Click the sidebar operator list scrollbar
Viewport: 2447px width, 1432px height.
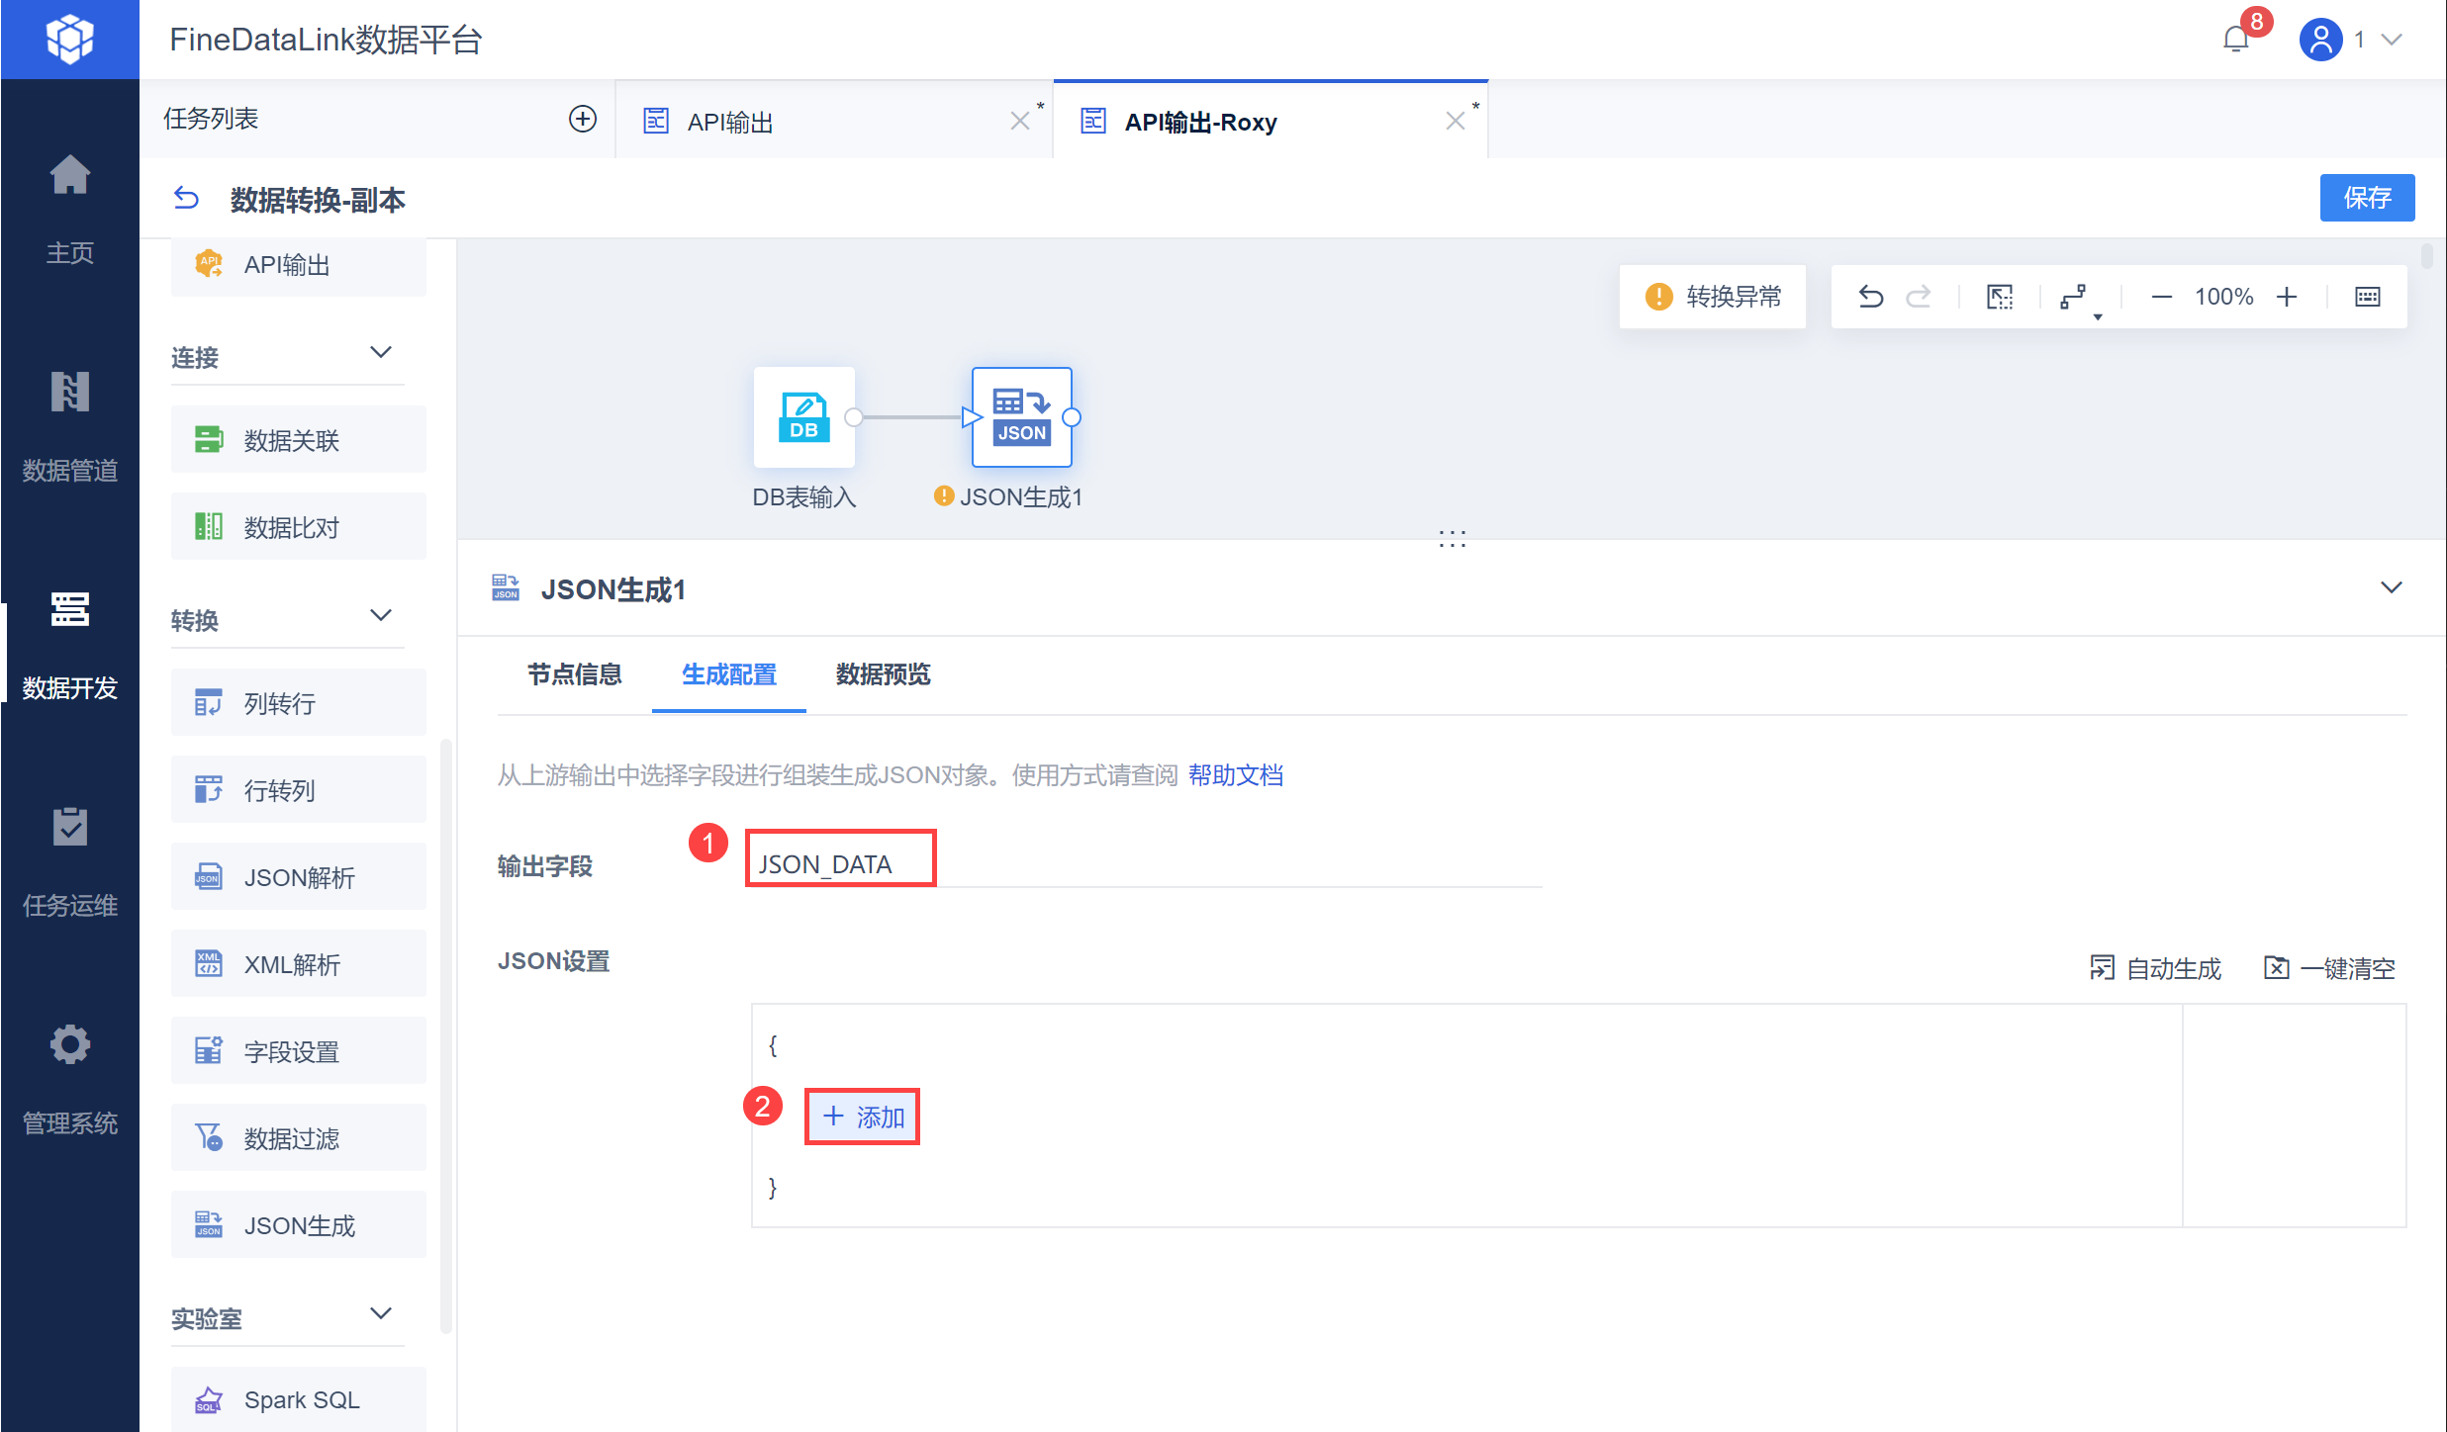coord(445,1034)
